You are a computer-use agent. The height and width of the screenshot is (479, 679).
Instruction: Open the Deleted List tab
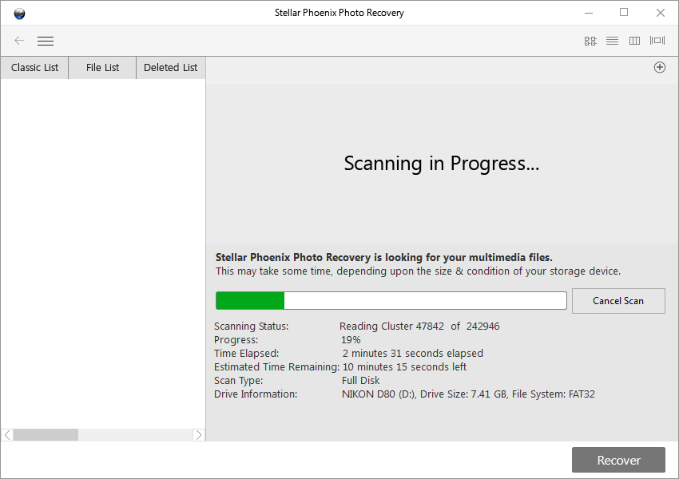[x=171, y=68]
